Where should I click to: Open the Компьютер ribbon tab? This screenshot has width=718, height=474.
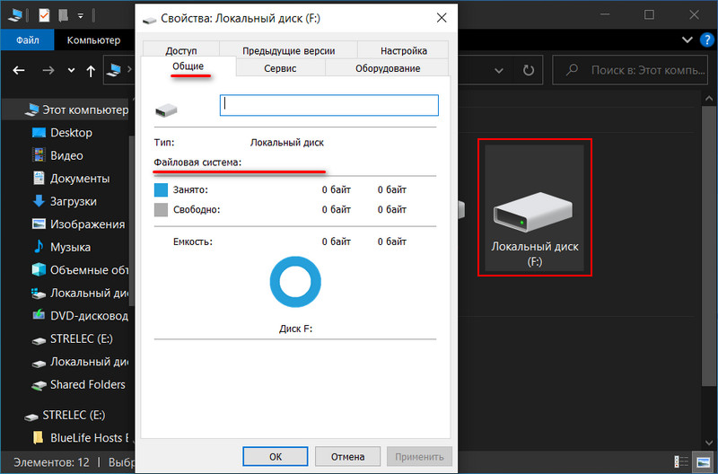pos(93,40)
